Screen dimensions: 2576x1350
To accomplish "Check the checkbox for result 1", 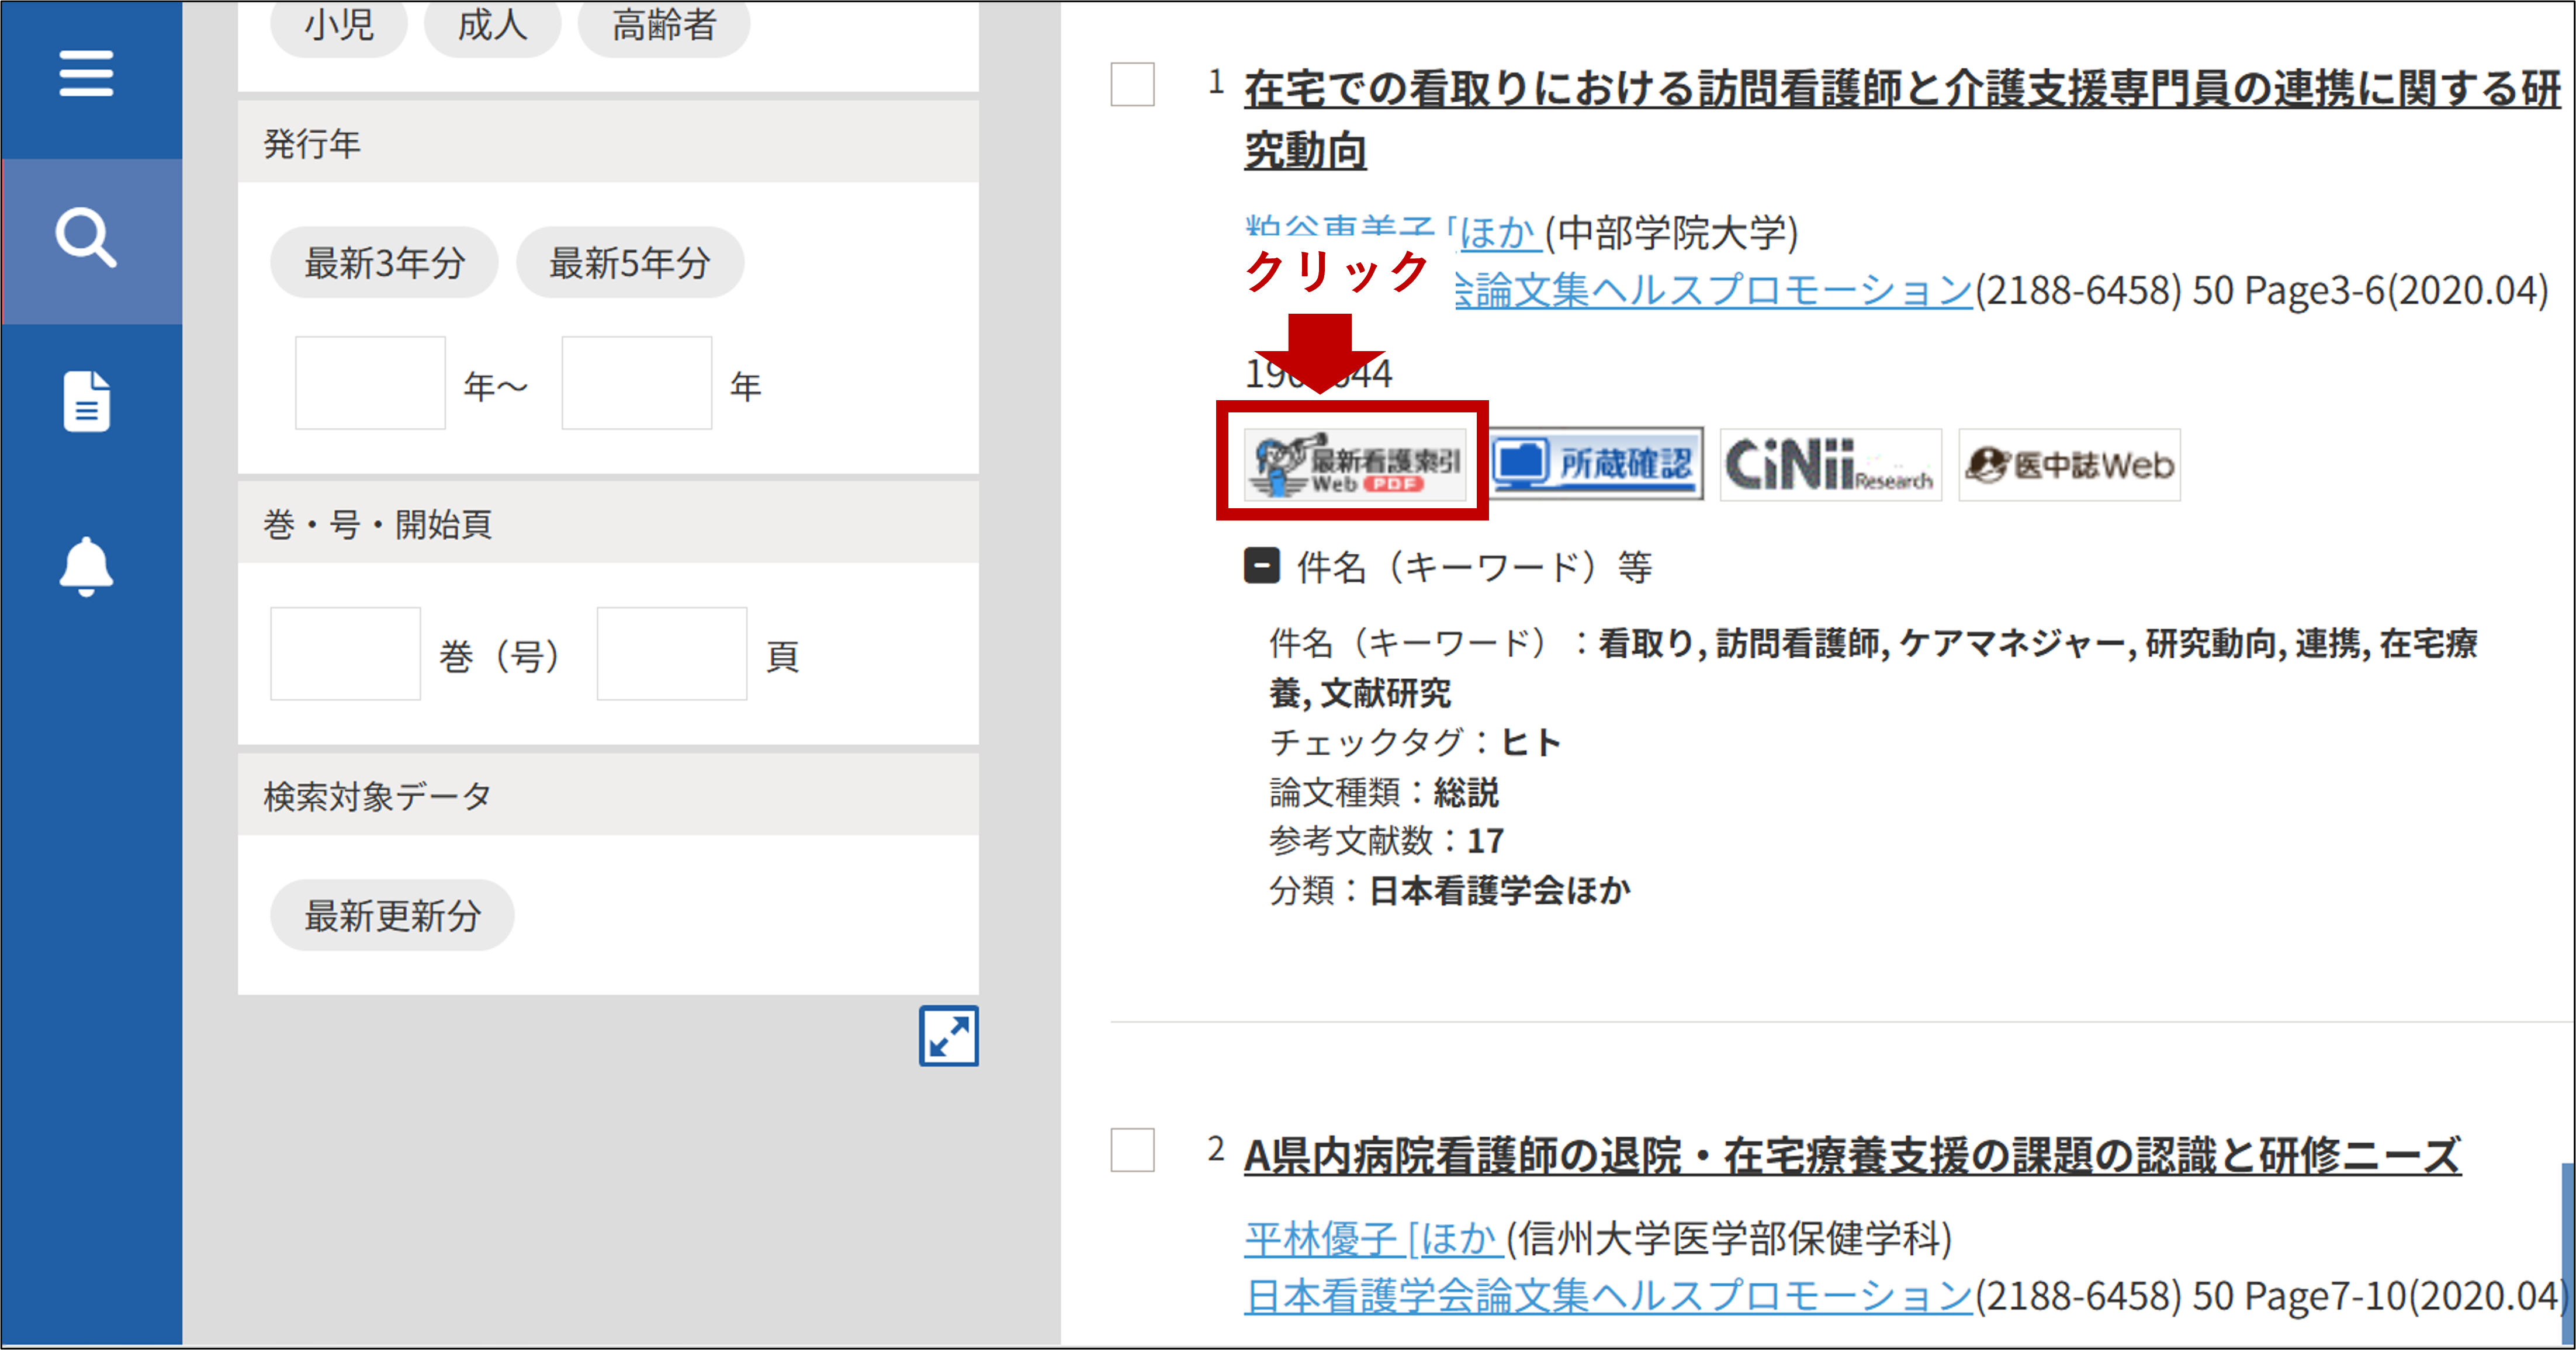I will pos(1132,84).
